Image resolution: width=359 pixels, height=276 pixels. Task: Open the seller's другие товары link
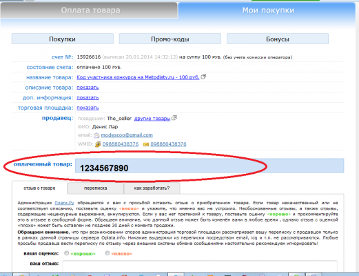152,119
